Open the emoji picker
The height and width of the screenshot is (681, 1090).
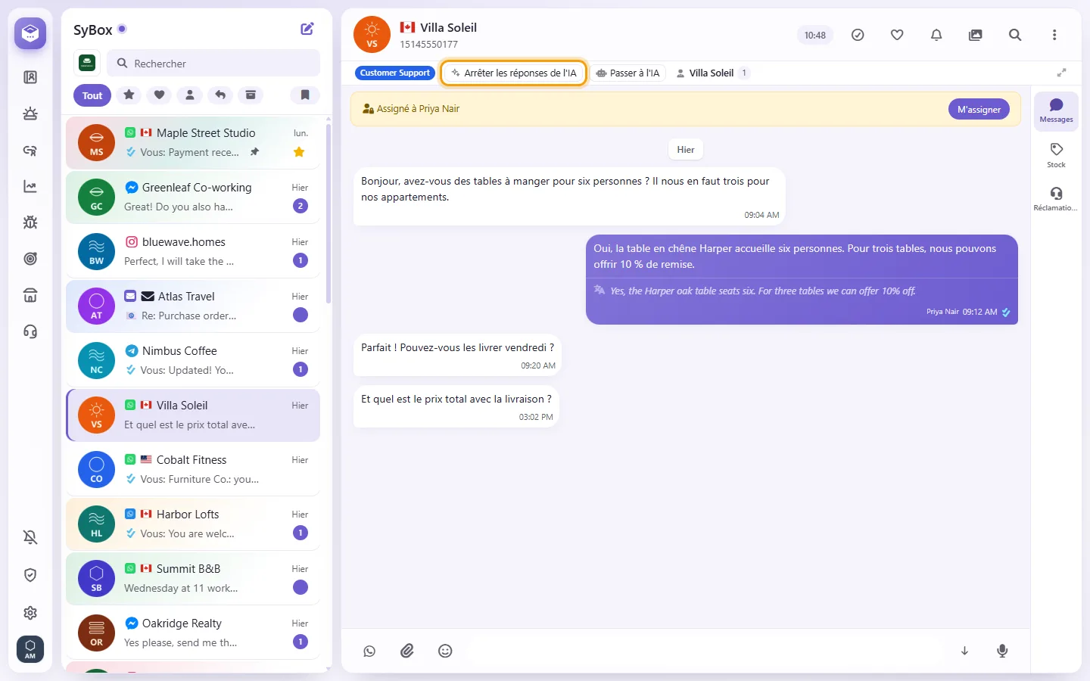445,651
